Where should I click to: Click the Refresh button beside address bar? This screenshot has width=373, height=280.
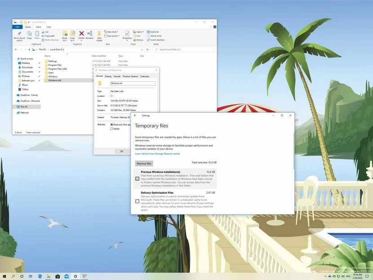click(x=147, y=49)
